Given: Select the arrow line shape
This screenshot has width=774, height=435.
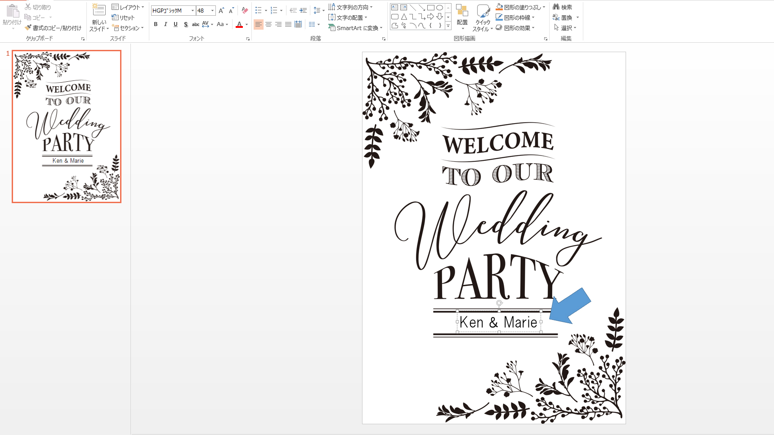Looking at the screenshot, I should coord(421,8).
